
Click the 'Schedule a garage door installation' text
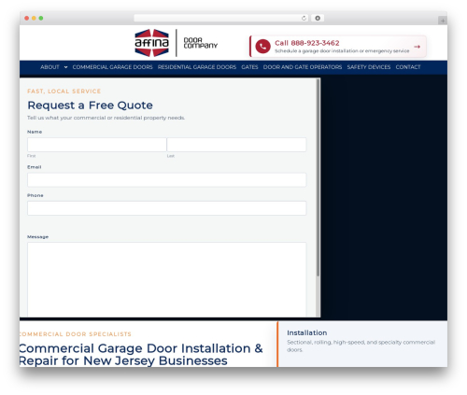point(342,50)
